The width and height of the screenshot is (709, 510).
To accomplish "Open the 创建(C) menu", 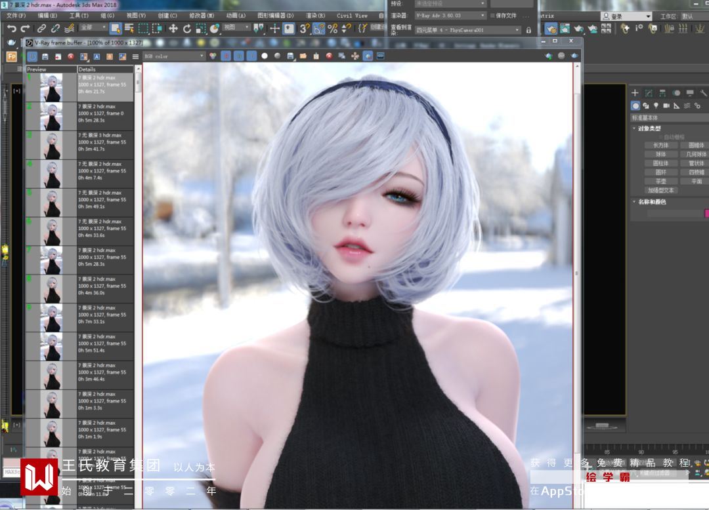I will [167, 15].
